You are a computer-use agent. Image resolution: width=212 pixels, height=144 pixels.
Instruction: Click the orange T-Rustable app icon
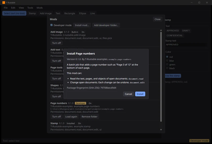coord(4,3)
